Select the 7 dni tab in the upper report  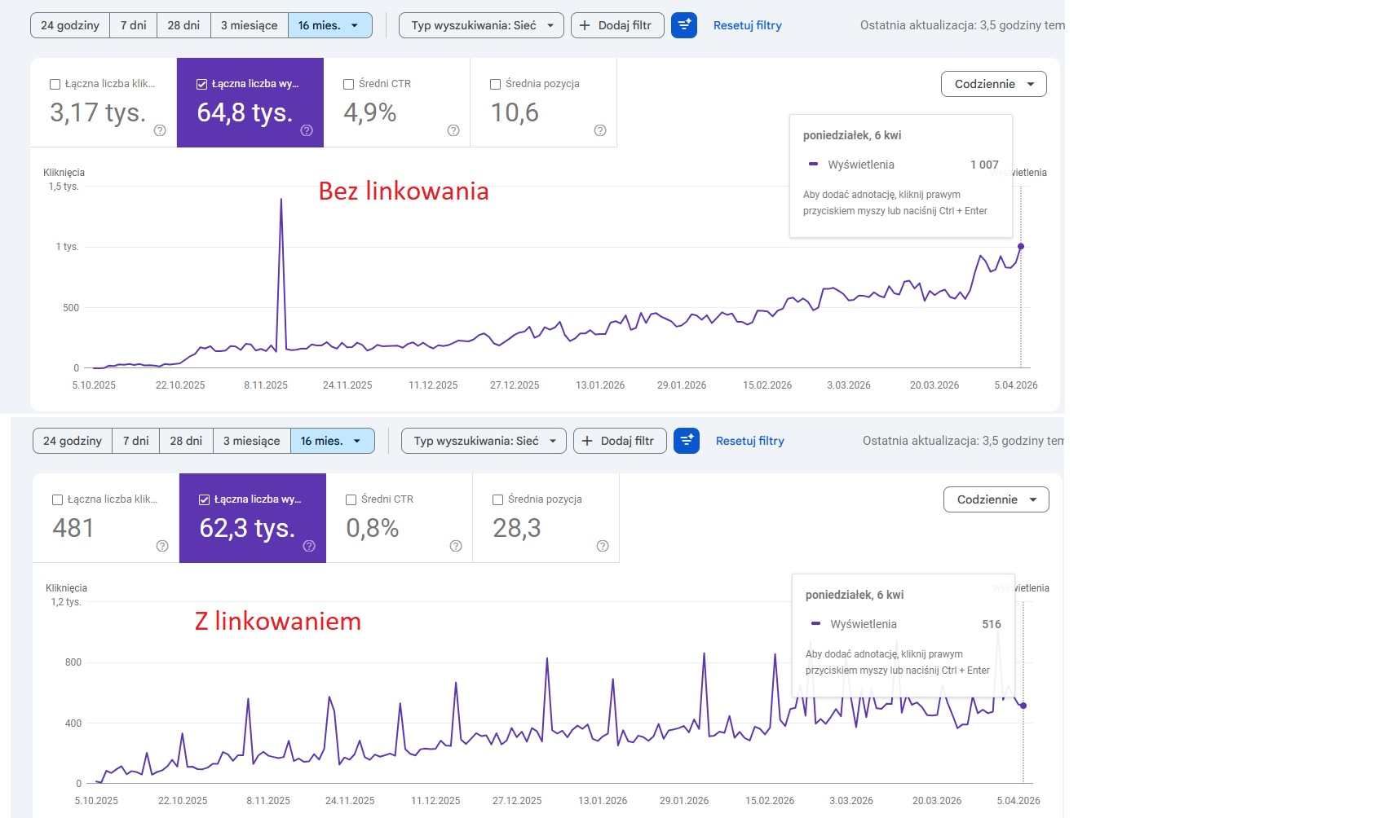coord(133,25)
